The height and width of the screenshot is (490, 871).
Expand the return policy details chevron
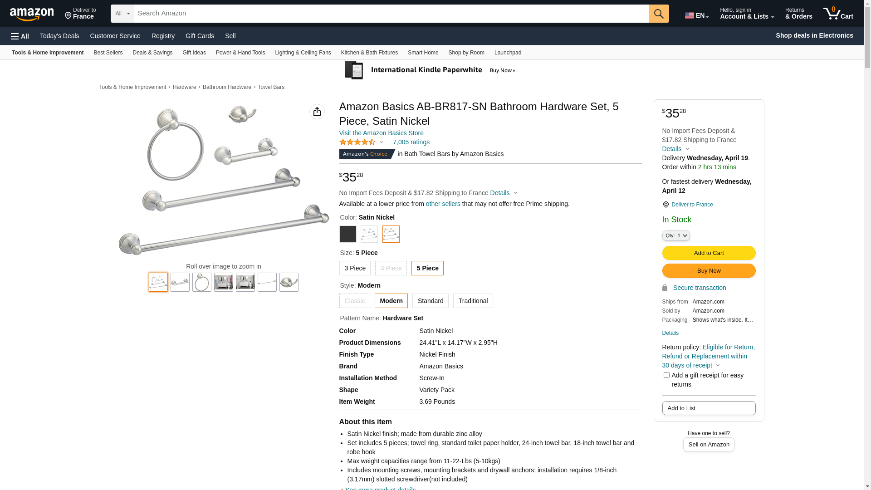click(718, 366)
